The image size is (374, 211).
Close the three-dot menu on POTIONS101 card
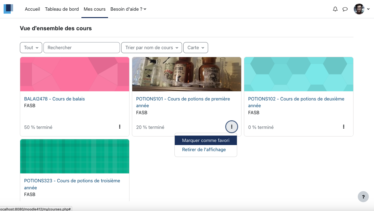[x=232, y=127]
